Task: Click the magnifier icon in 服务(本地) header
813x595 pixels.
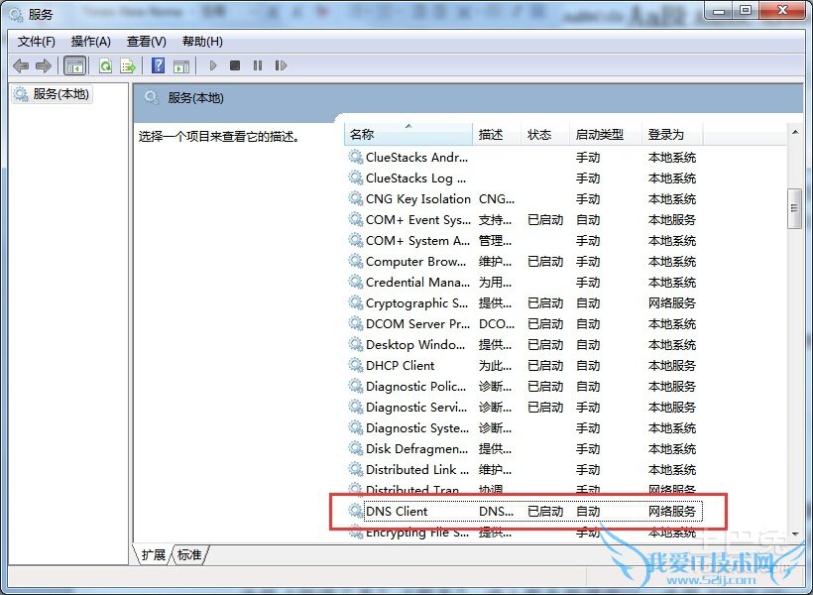Action: [152, 97]
